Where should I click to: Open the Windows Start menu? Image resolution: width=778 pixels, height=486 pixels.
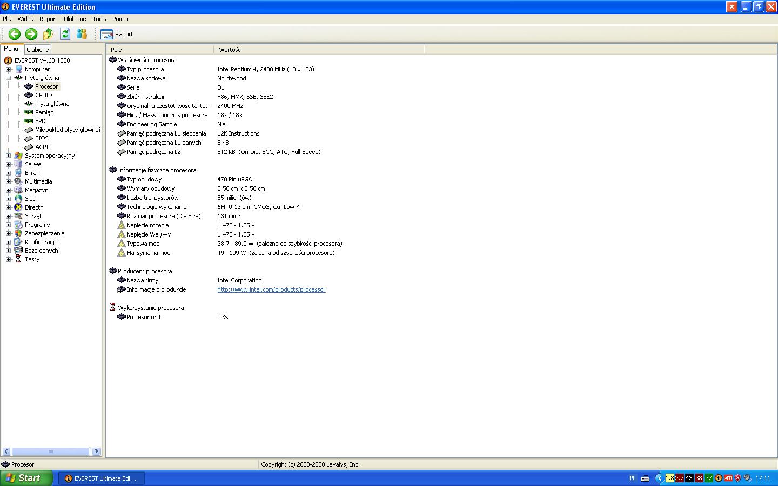[x=26, y=478]
